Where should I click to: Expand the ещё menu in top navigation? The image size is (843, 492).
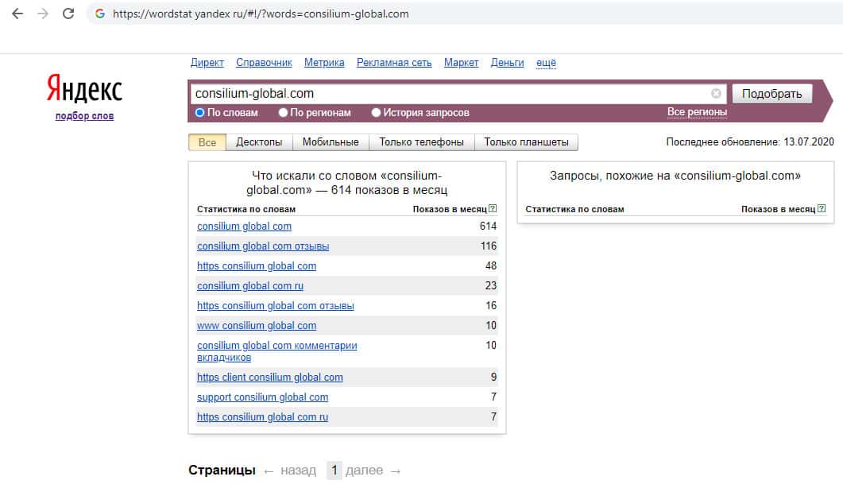pos(546,63)
